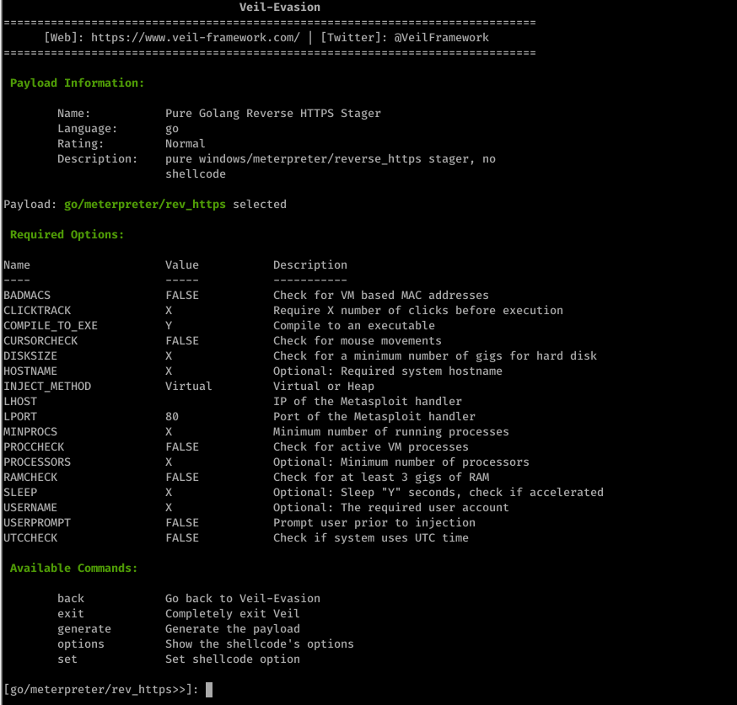Click the CURSORCHECK option name
Image resolution: width=737 pixels, height=705 pixels.
tap(40, 341)
